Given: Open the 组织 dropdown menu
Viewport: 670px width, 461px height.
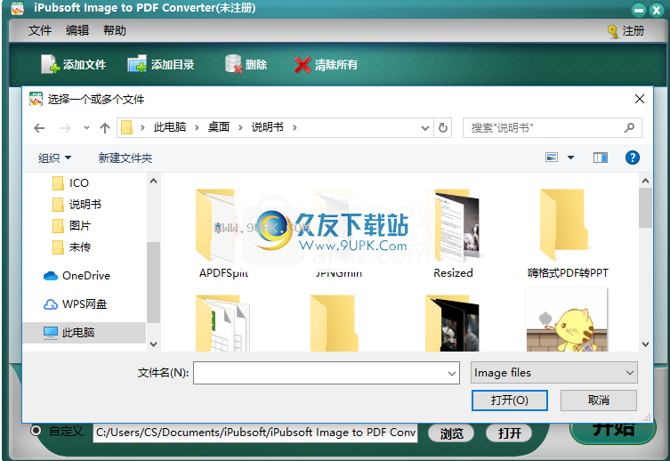Looking at the screenshot, I should [54, 158].
